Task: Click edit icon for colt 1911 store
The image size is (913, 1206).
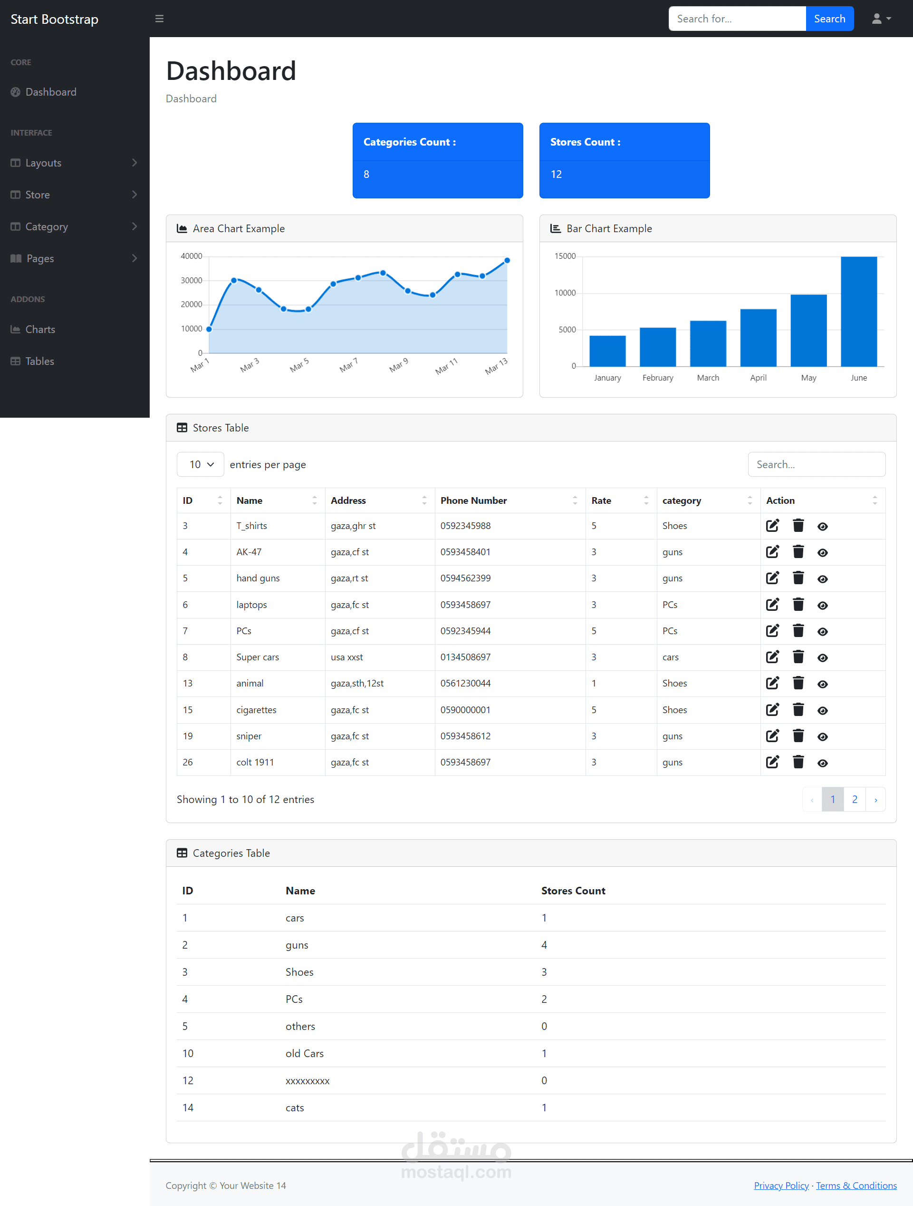Action: 772,762
